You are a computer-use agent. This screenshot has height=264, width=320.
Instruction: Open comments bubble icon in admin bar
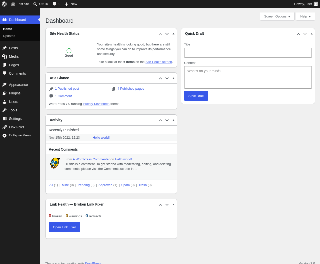tap(54, 4)
